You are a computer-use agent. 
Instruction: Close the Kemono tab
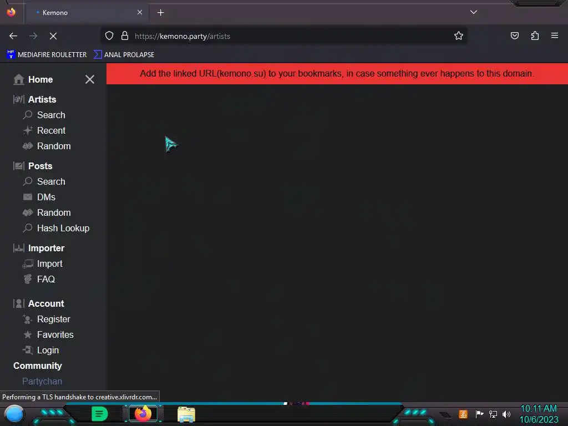140,12
